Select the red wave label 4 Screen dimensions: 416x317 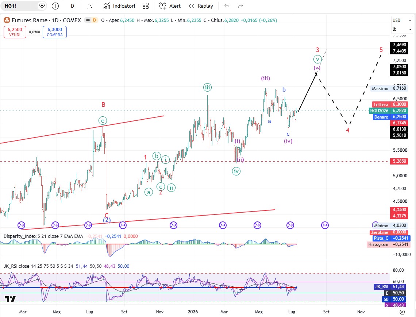point(347,130)
